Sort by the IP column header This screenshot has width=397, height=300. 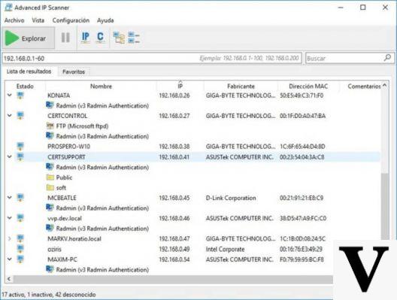pyautogui.click(x=180, y=86)
